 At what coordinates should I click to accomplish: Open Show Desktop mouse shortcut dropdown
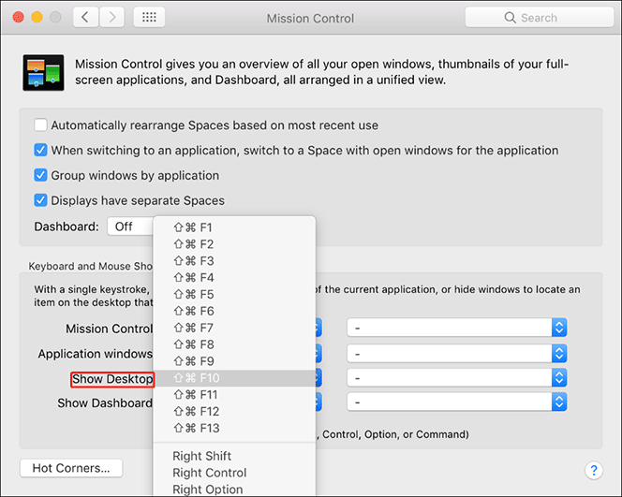coord(456,378)
